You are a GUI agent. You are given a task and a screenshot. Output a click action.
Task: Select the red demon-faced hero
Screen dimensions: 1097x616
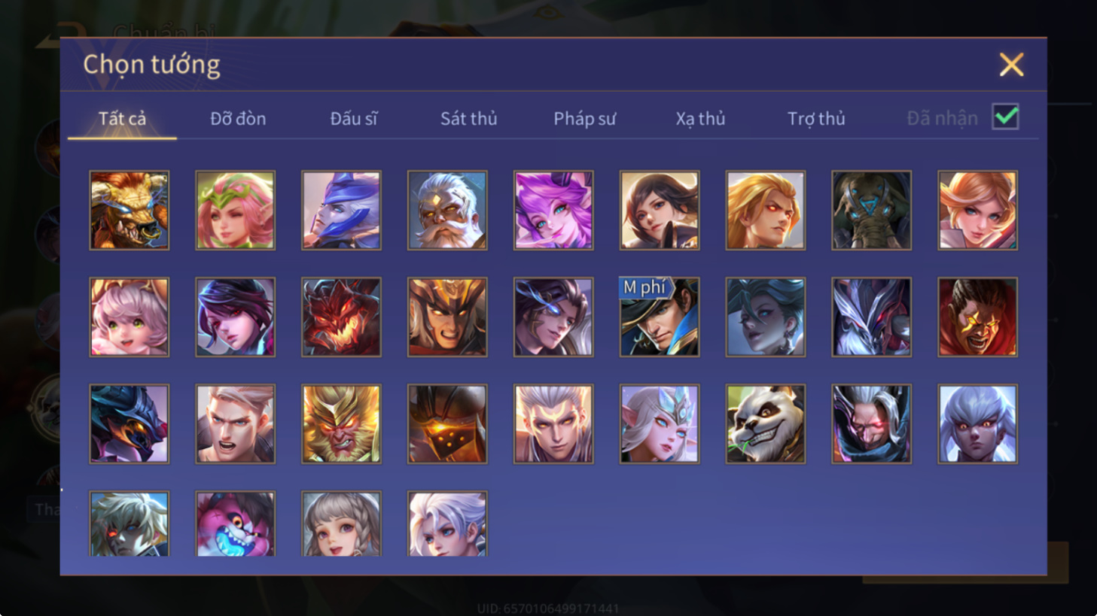[x=341, y=317]
